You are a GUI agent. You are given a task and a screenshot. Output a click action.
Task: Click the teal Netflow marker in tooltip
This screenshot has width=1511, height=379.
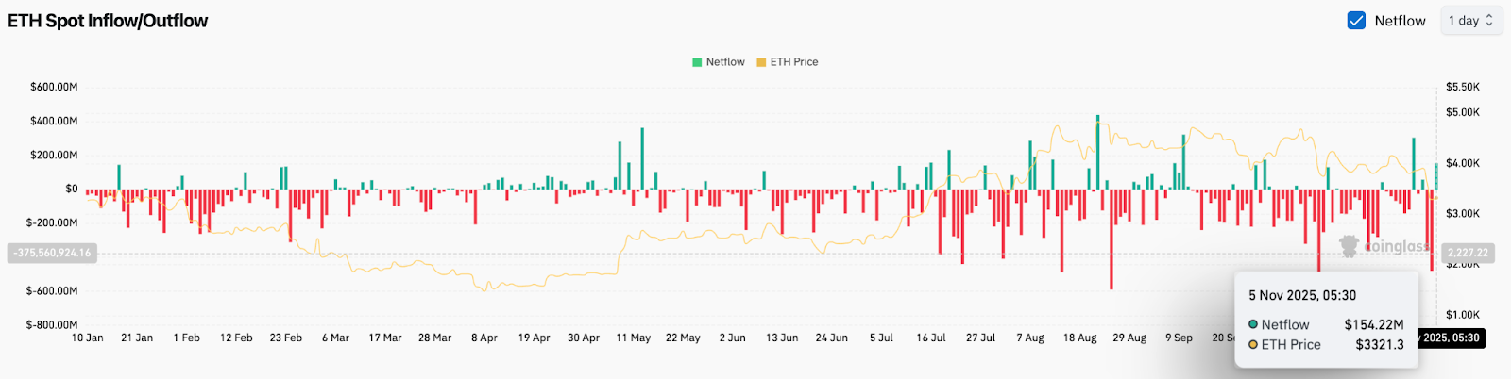pyautogui.click(x=1253, y=324)
